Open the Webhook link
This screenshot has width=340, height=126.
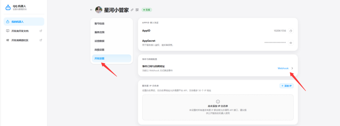click(283, 68)
